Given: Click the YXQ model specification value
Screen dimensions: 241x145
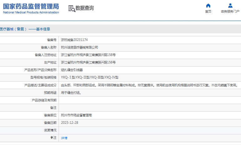Looking at the screenshot, I should coord(90,77).
